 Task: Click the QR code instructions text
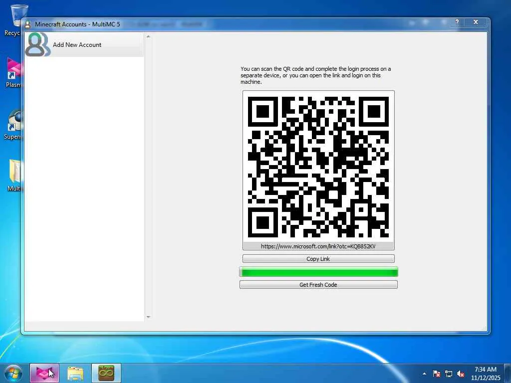[x=316, y=75]
